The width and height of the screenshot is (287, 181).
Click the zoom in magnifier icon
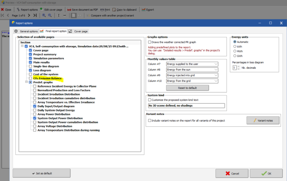click(x=44, y=15)
